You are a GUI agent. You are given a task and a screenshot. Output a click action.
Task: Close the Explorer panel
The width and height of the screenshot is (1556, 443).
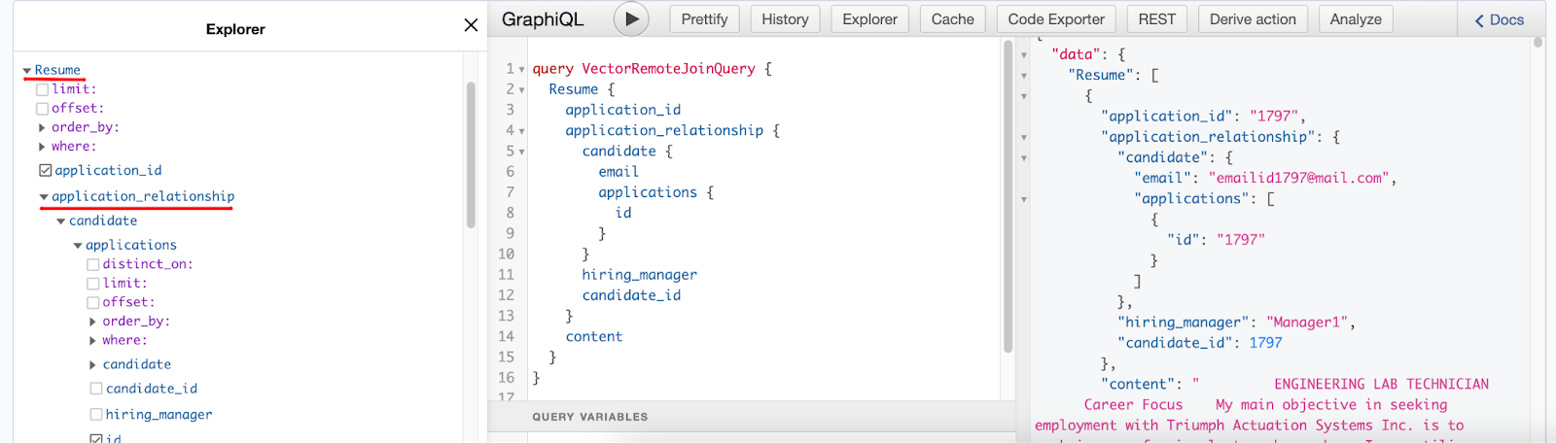(471, 25)
